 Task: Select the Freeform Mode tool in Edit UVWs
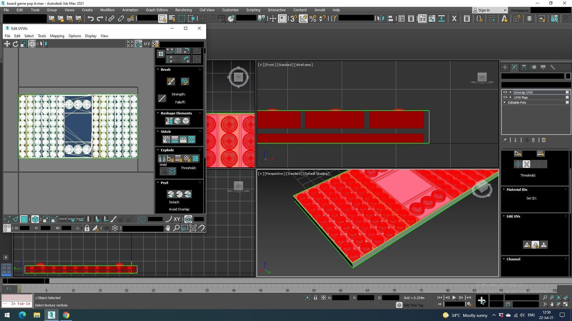[x=32, y=44]
